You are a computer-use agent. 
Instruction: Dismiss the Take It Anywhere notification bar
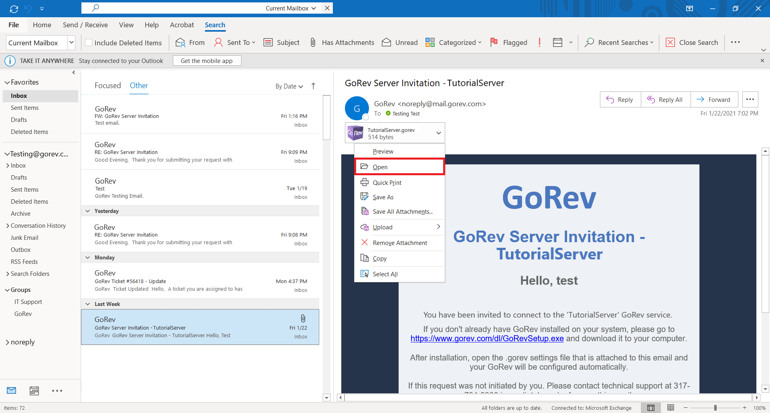point(762,61)
